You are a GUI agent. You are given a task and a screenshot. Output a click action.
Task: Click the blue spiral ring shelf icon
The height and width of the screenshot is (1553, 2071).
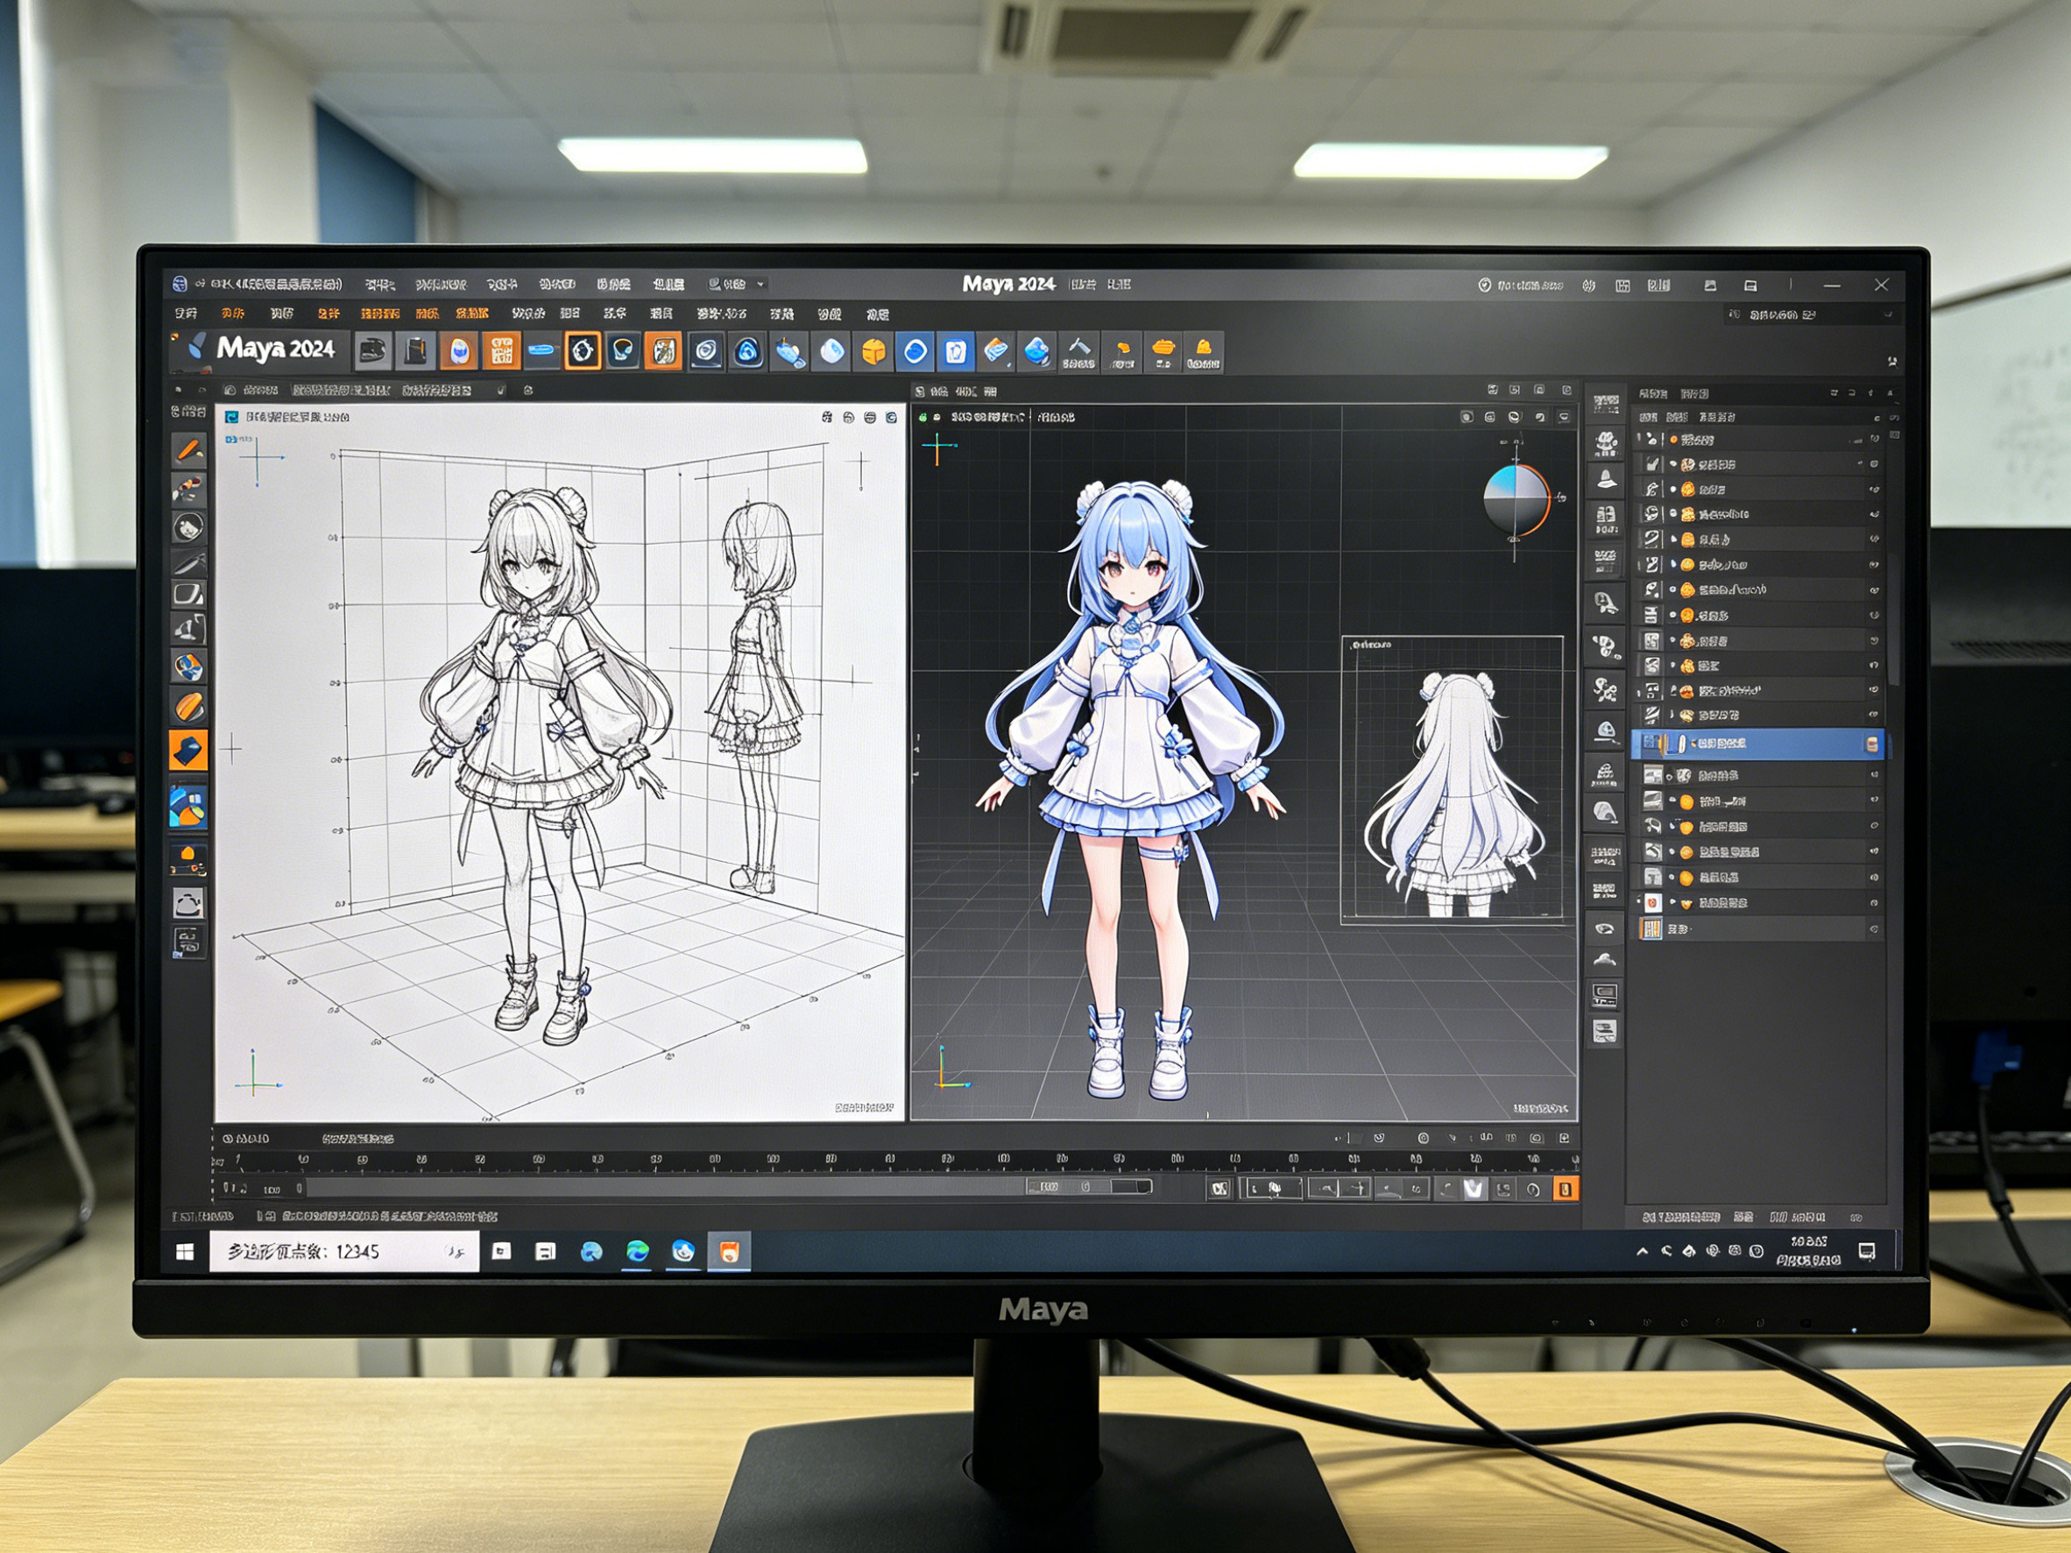(747, 352)
